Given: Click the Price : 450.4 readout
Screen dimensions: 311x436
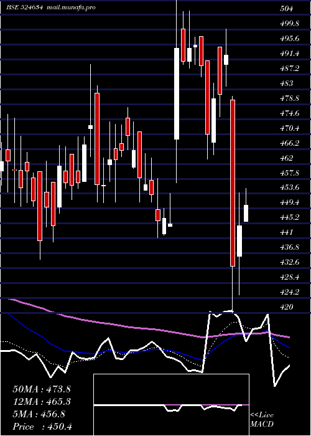Looking at the screenshot, I should pyautogui.click(x=42, y=427).
